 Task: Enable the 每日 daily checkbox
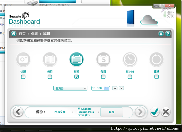click(x=103, y=77)
